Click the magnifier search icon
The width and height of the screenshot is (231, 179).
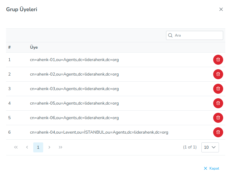point(170,35)
